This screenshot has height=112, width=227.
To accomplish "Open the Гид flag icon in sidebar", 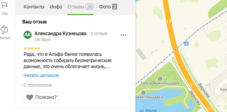I will (x=4, y=5).
